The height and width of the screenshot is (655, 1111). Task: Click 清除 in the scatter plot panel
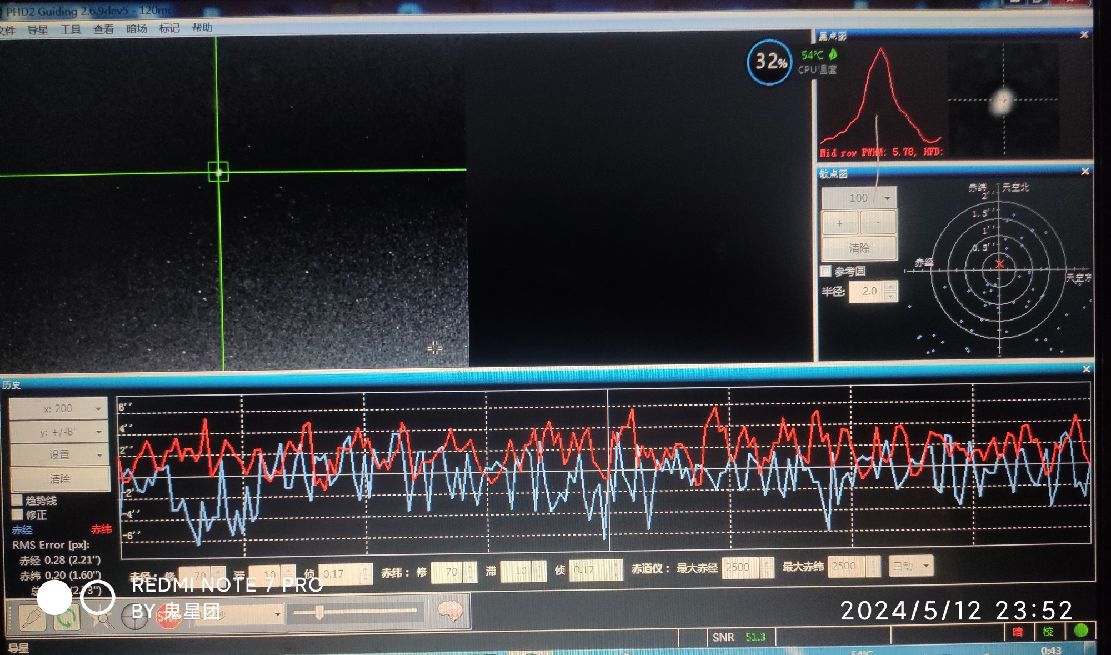point(859,248)
